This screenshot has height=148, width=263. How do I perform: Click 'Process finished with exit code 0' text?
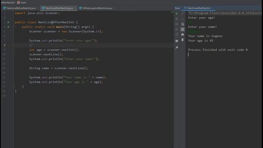(217, 50)
